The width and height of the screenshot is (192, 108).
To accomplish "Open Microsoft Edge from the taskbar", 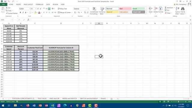I will click(x=65, y=105).
